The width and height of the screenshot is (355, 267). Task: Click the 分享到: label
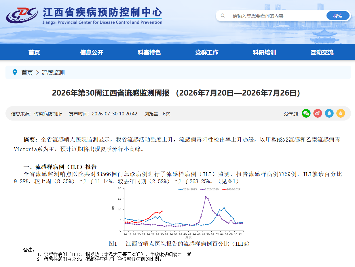pos(292,114)
